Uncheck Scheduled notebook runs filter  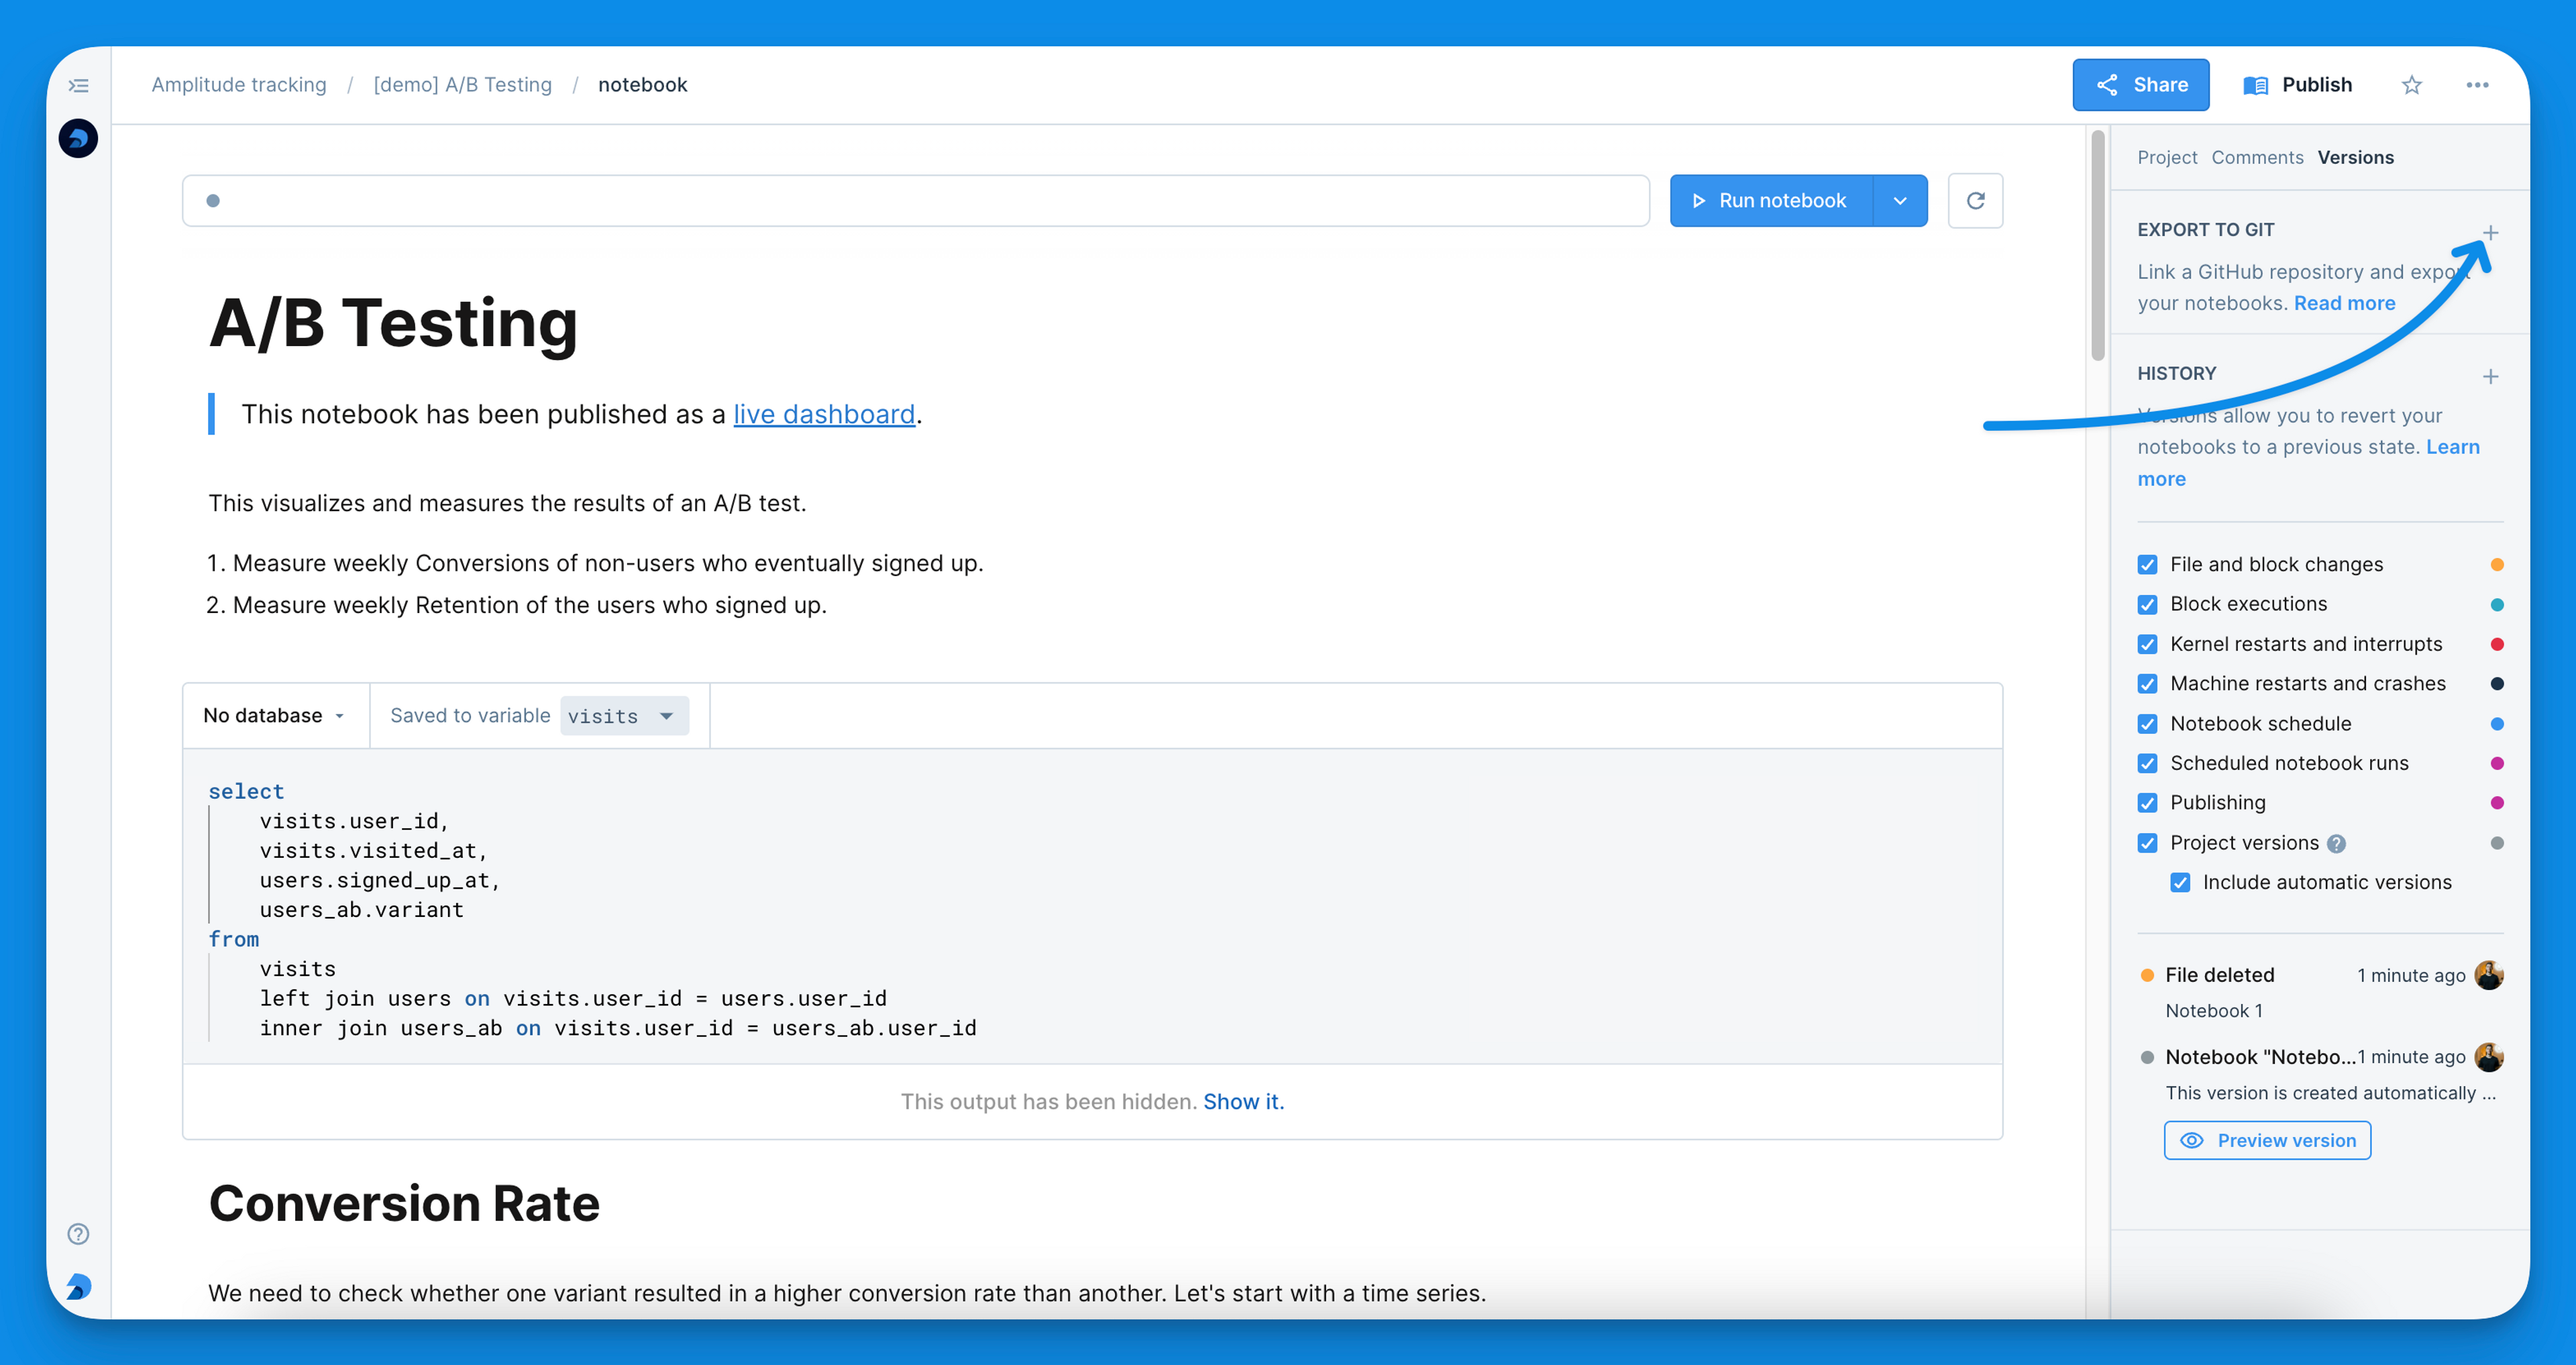point(2147,764)
